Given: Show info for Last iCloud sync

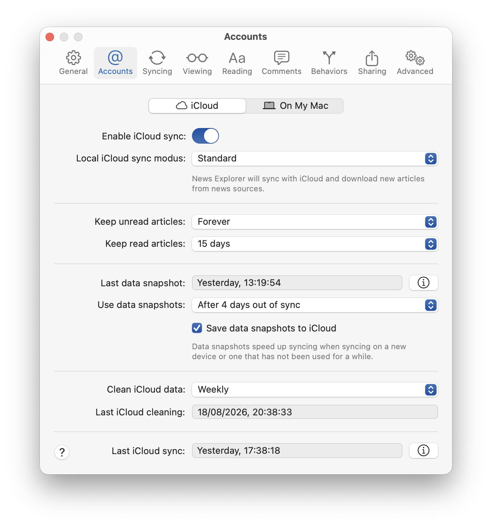Looking at the screenshot, I should tap(423, 451).
